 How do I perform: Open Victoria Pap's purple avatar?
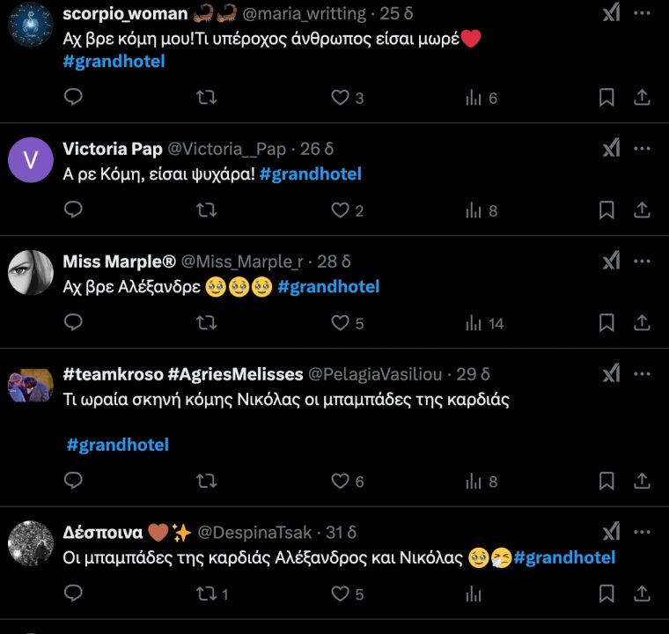tap(31, 160)
